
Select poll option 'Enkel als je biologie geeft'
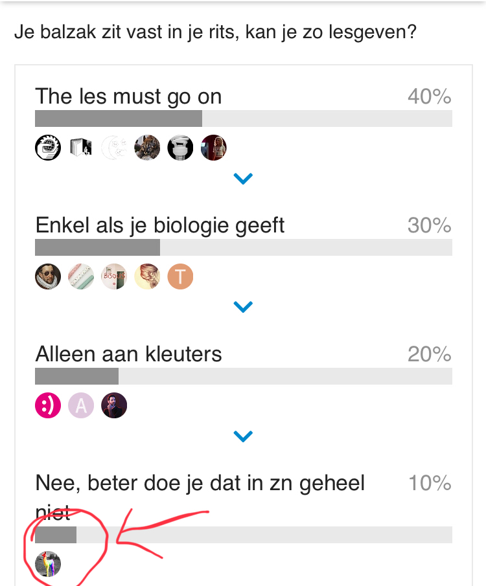pyautogui.click(x=159, y=225)
